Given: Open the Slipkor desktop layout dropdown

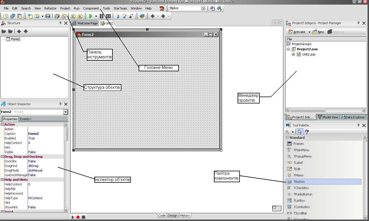Looking at the screenshot, I should point(203,8).
